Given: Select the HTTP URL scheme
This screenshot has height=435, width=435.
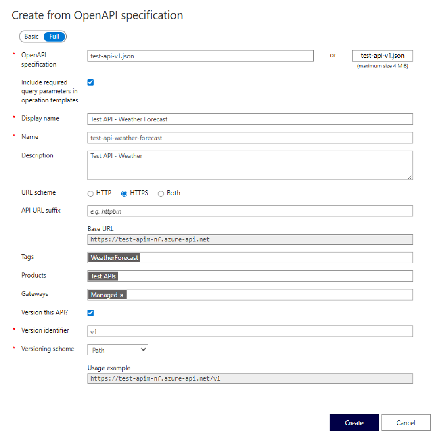Looking at the screenshot, I should pyautogui.click(x=90, y=194).
